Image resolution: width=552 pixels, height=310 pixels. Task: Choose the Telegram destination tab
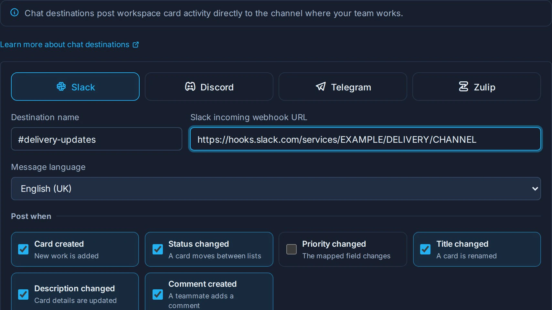pos(343,87)
